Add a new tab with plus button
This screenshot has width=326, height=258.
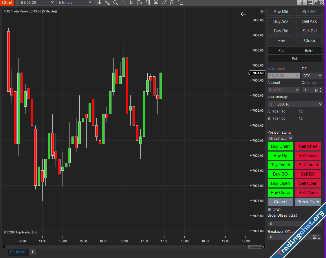[32, 252]
